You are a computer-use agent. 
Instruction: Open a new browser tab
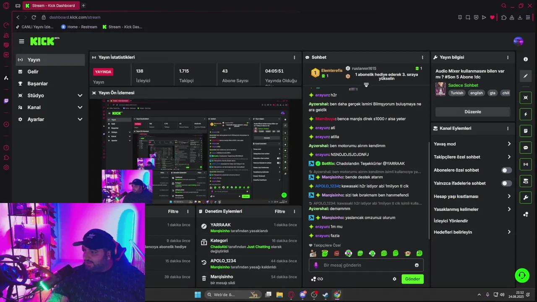[83, 5]
